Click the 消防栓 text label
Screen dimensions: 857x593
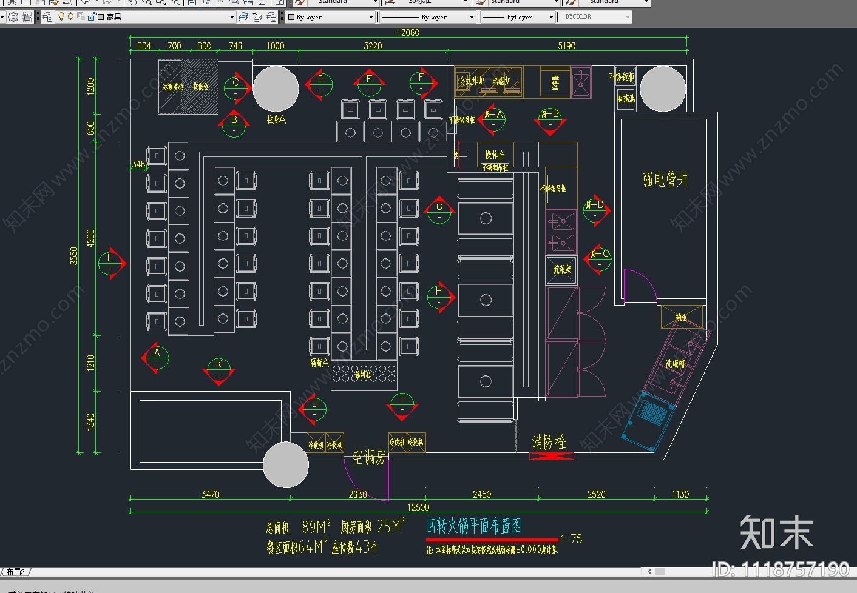point(549,442)
